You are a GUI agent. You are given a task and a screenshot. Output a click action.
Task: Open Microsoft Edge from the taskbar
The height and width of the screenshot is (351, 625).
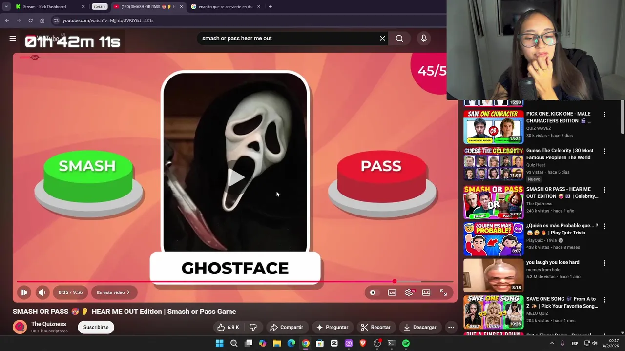[x=291, y=343]
